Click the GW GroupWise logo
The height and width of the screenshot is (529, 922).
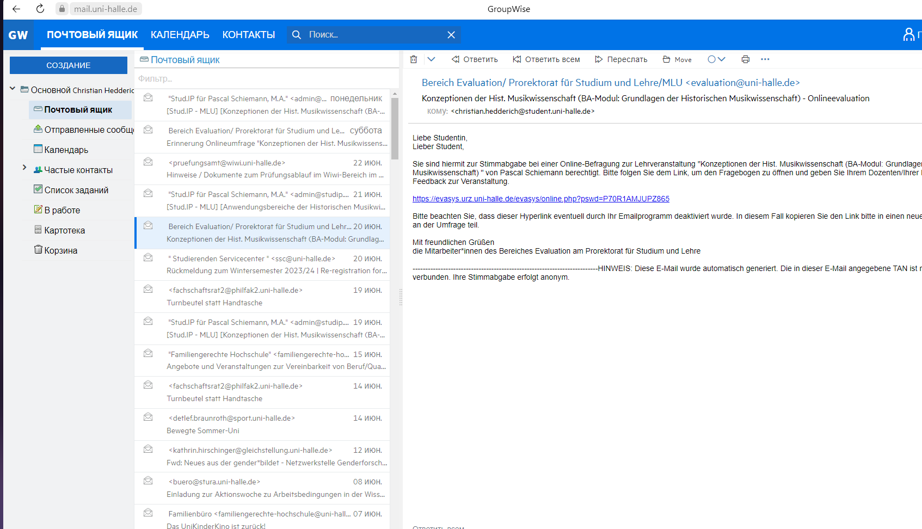18,35
